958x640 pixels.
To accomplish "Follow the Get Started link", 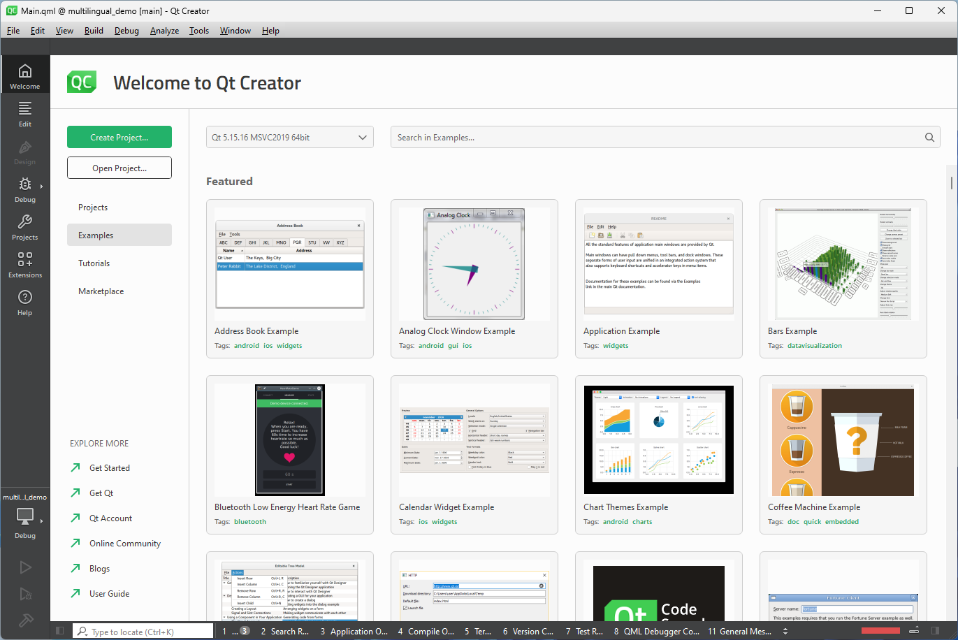I will pyautogui.click(x=109, y=467).
